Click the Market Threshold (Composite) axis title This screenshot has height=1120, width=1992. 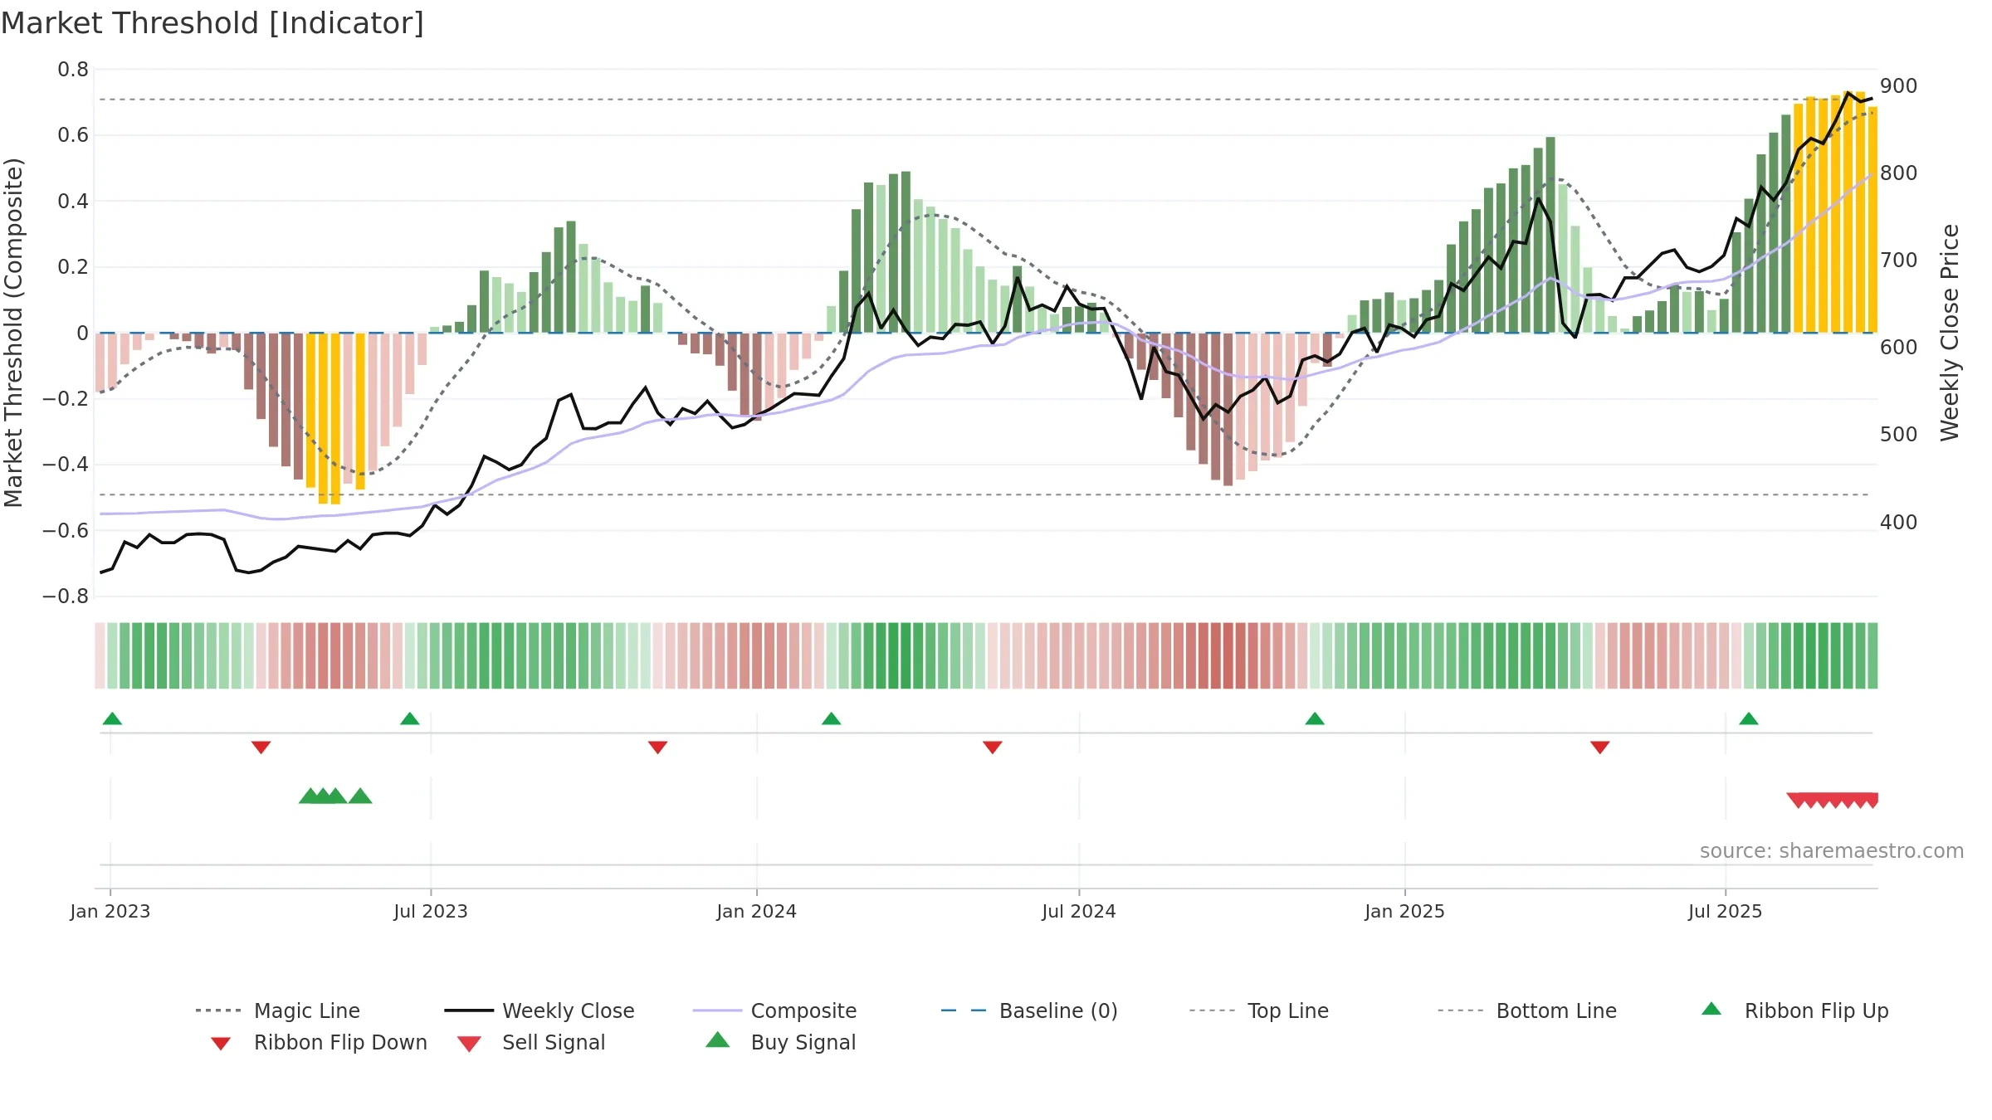(x=13, y=333)
